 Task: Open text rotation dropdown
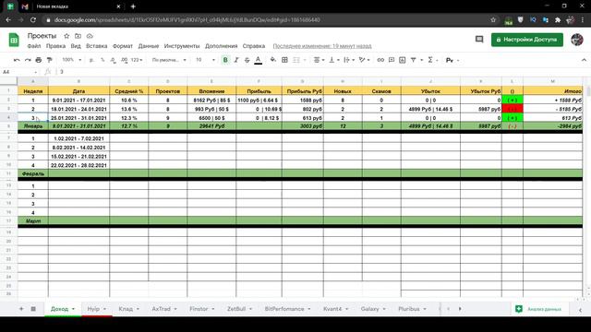tap(364, 60)
